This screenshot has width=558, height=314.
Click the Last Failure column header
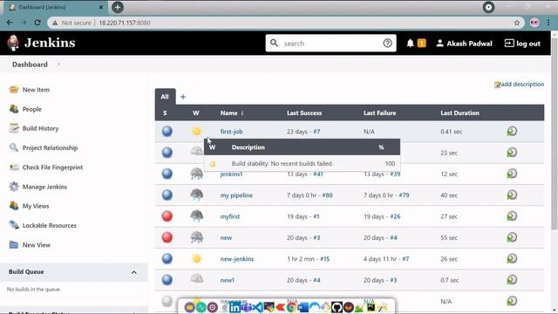pyautogui.click(x=380, y=113)
